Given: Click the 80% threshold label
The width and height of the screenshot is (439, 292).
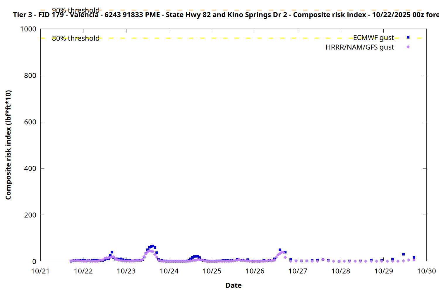Looking at the screenshot, I should coord(76,38).
